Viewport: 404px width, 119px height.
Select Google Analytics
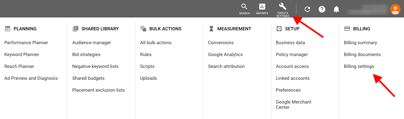pyautogui.click(x=225, y=54)
